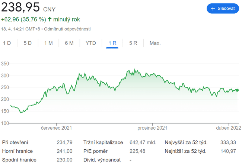Click the Při otevření label
242x163 pixels.
coord(15,142)
